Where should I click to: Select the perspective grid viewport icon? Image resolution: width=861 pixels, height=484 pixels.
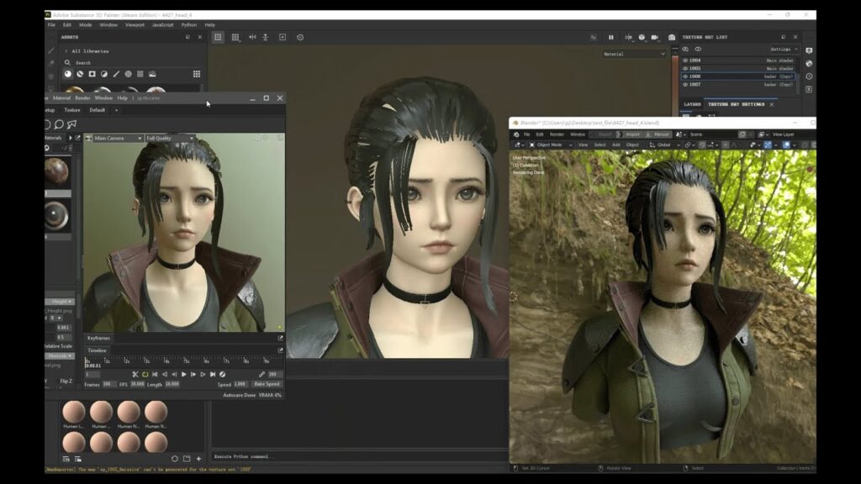coord(218,37)
